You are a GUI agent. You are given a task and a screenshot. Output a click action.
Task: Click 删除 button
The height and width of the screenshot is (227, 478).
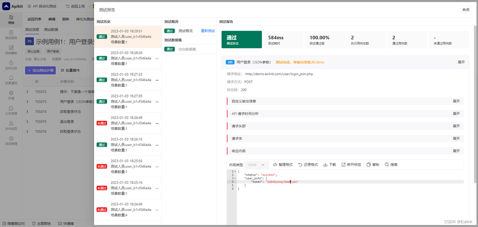tap(66, 19)
